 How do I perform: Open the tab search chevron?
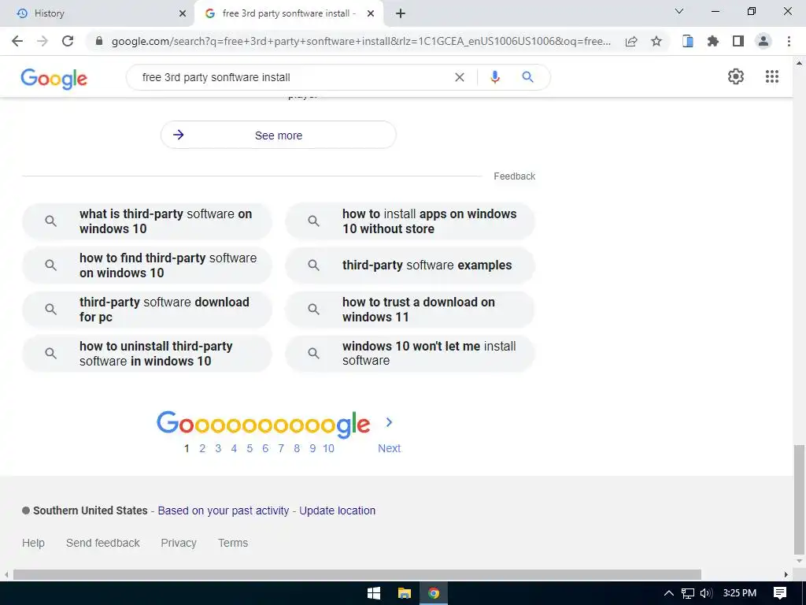679,11
